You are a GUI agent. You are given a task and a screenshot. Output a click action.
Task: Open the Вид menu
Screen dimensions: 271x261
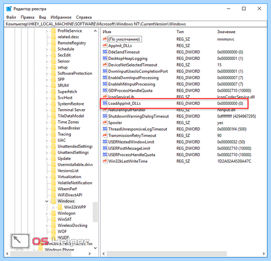pos(42,17)
